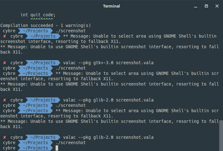The image size is (223, 151).
Task: Click the first './screenshot' command text
Action: pos(71,31)
